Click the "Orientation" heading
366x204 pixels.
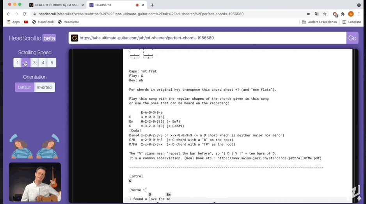[x=35, y=77]
